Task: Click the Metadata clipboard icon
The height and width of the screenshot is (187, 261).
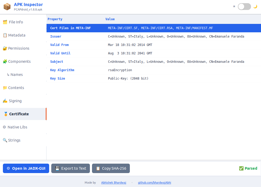Action: coord(5,35)
